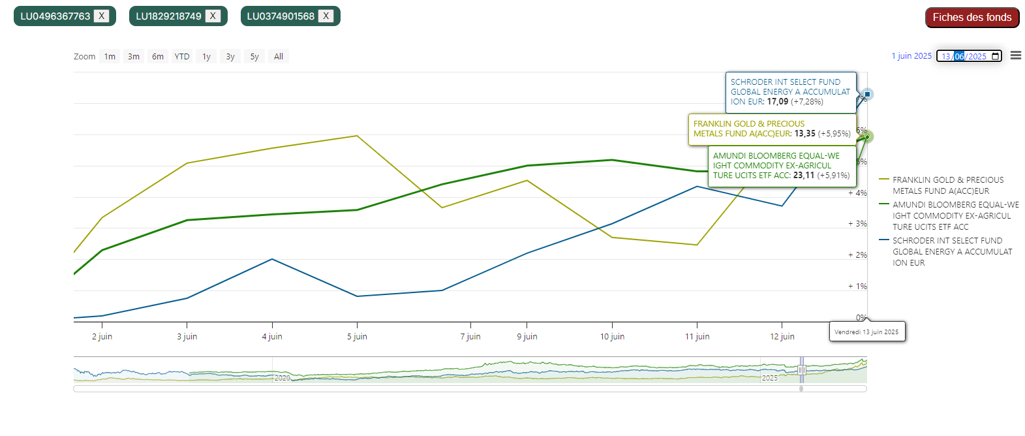The image size is (1025, 436).
Task: Remove fund tag LU1829218749 with X
Action: click(x=213, y=16)
